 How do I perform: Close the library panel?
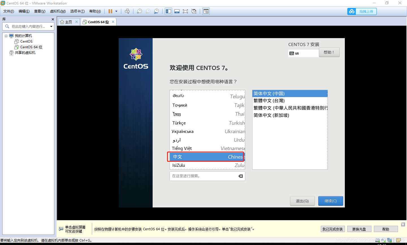tap(53, 19)
